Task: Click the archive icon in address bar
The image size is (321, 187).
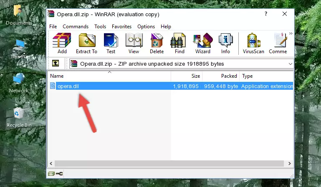Action: click(x=74, y=64)
